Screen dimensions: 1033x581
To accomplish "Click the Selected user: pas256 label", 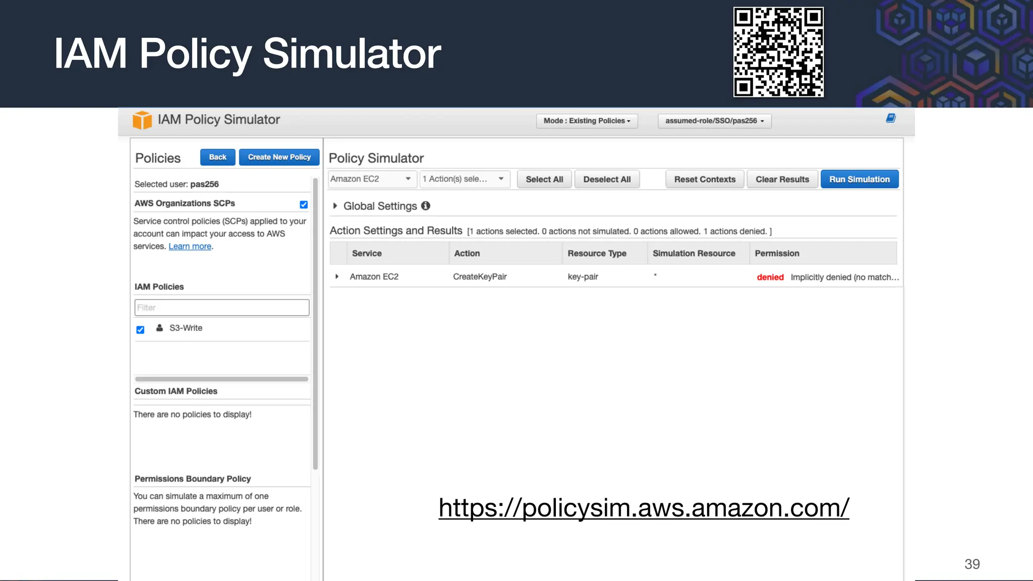I will 177,184.
